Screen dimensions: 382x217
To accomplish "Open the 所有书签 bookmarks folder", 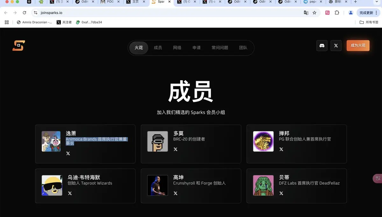I will click(369, 22).
